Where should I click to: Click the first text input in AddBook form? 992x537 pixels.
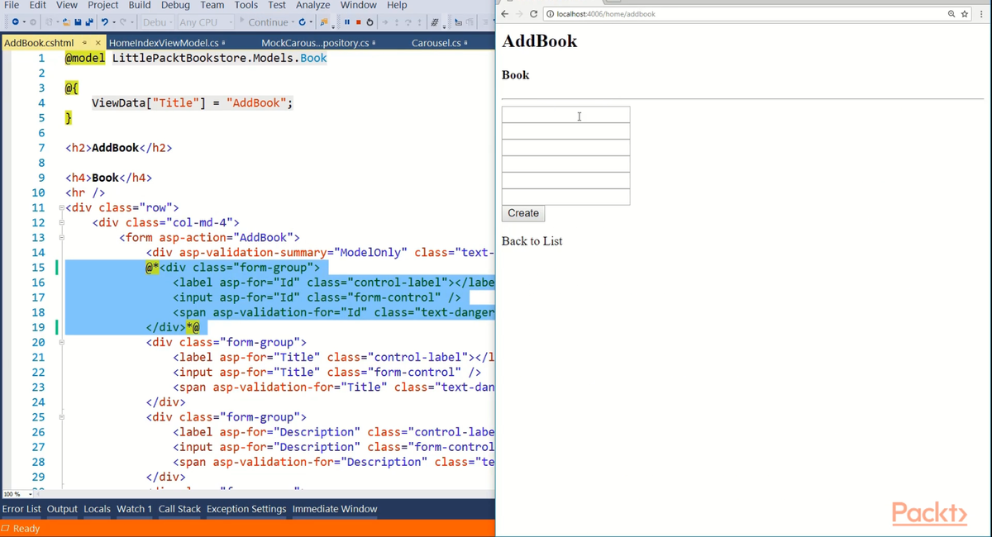(565, 115)
